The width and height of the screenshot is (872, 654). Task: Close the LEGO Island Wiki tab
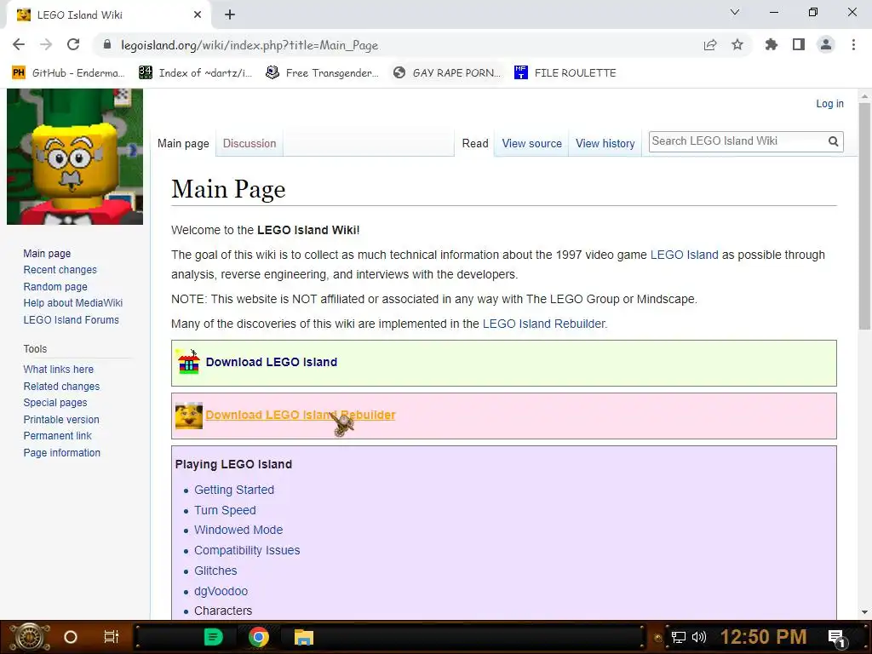(x=198, y=15)
